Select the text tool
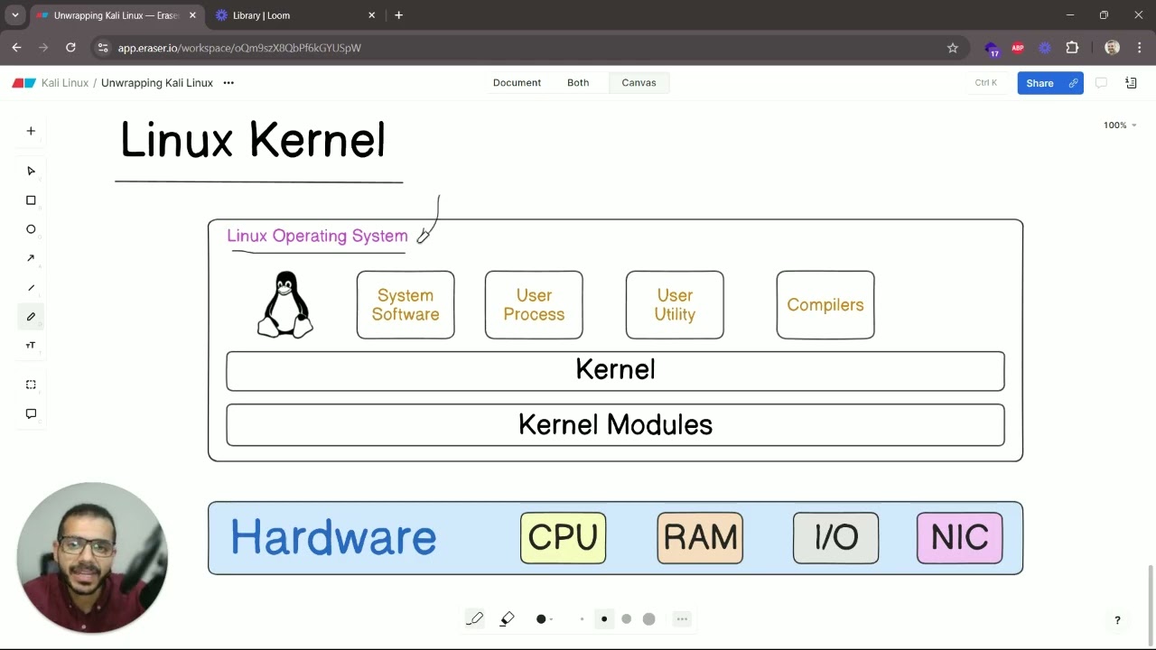The image size is (1156, 650). pos(31,346)
